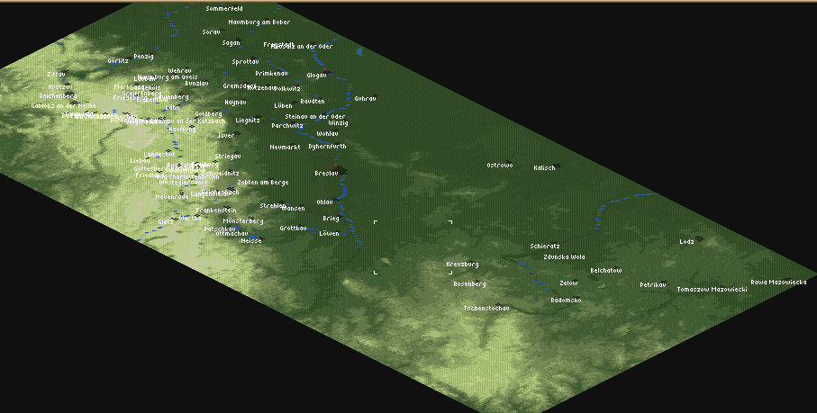Select the Petrikau town label
Screen dimensions: 817x413
pyautogui.click(x=652, y=284)
